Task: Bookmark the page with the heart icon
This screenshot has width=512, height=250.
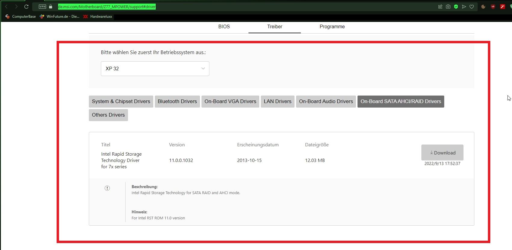Action: point(472,7)
